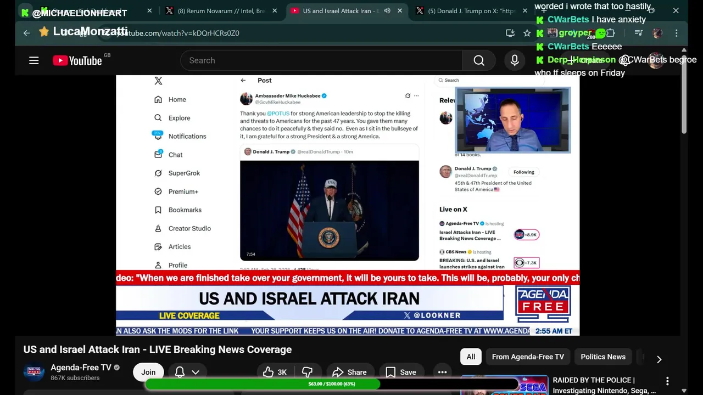Share the video
This screenshot has height=395, width=703.
point(349,372)
